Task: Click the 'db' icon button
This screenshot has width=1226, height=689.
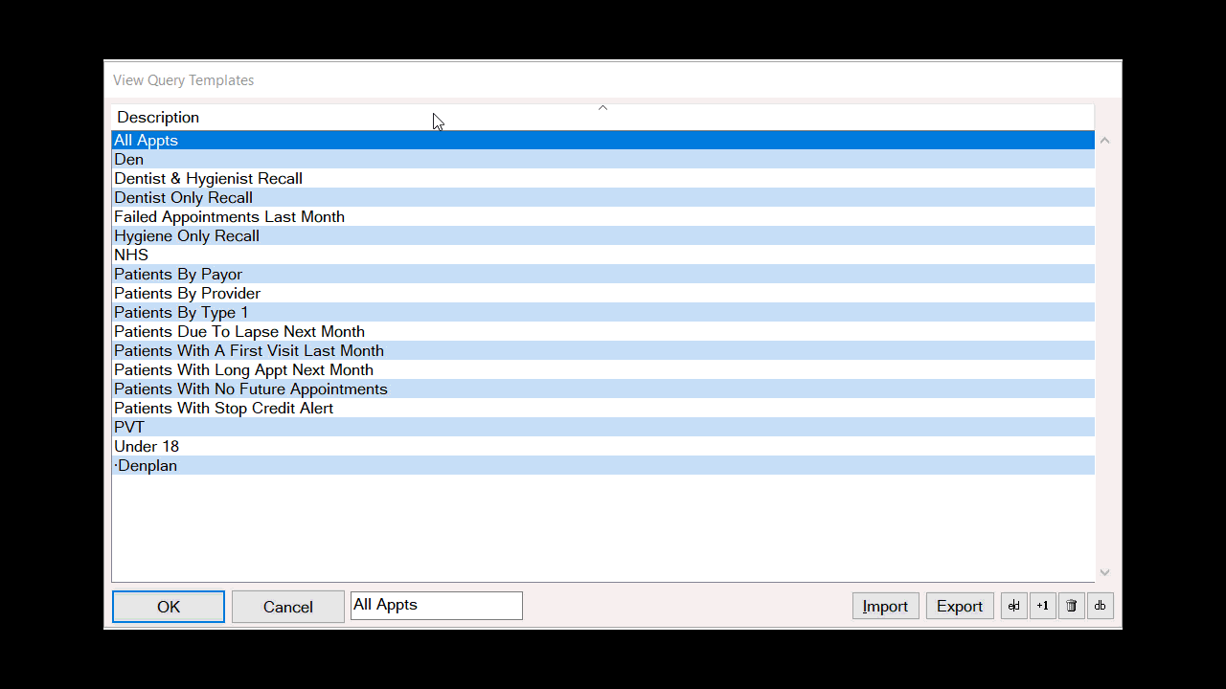Action: tap(1101, 606)
